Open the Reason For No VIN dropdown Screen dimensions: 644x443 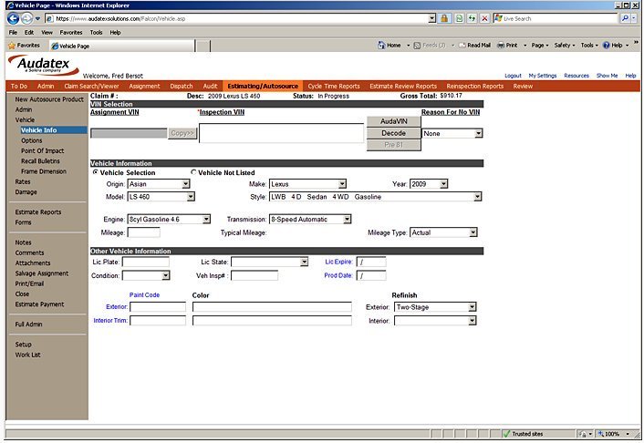click(x=452, y=133)
